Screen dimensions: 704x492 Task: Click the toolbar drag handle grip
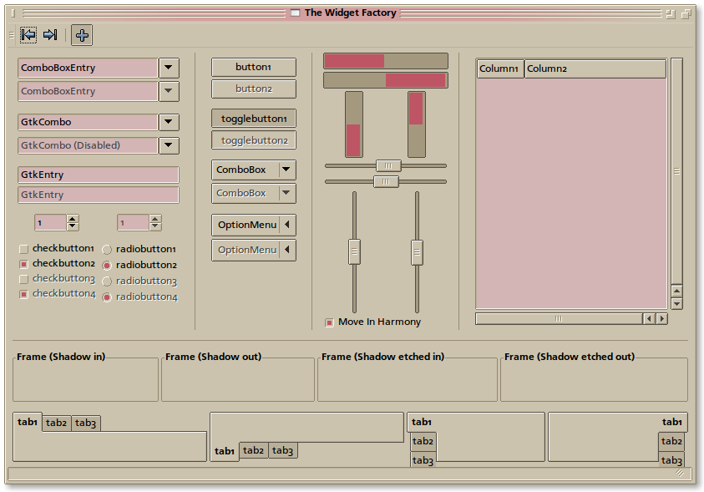click(12, 34)
